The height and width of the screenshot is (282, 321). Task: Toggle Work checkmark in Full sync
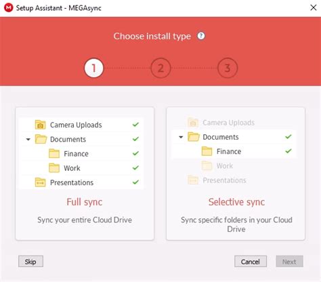pos(135,167)
